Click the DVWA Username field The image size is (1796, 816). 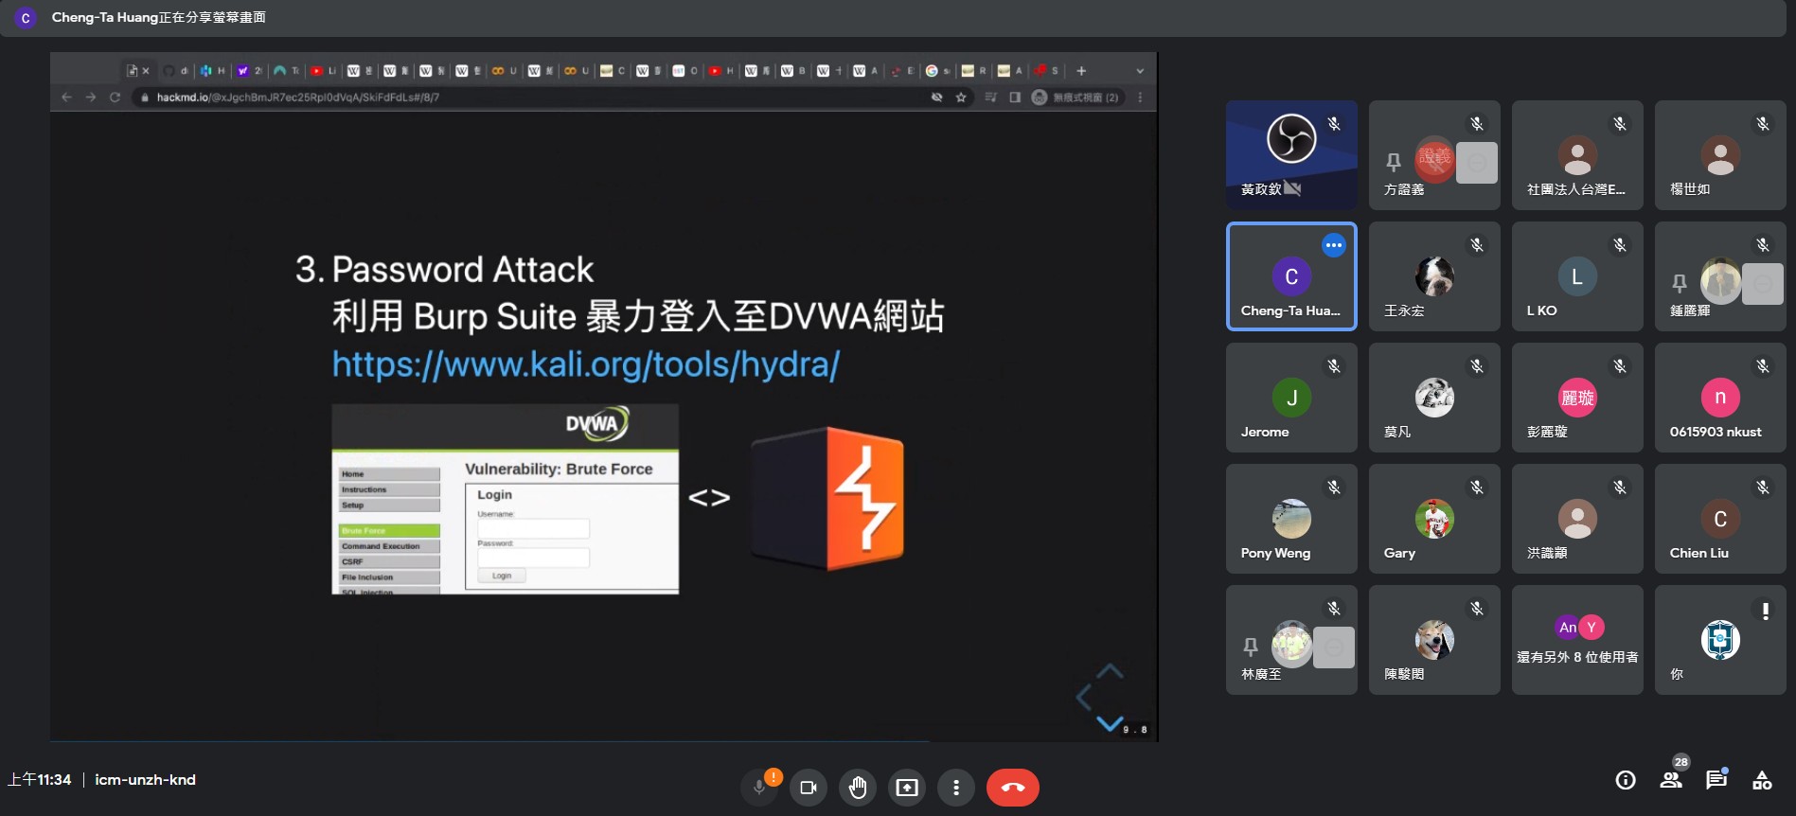point(533,528)
